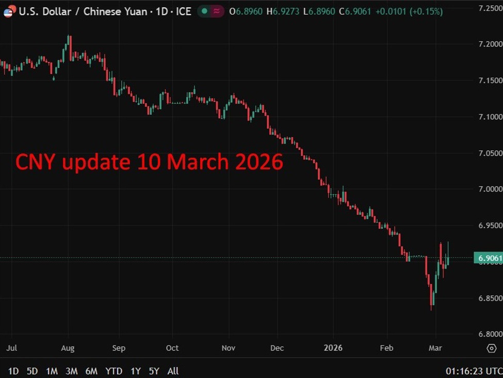Switch the chart to 1M range
This screenshot has width=503, height=378.
[x=52, y=371]
